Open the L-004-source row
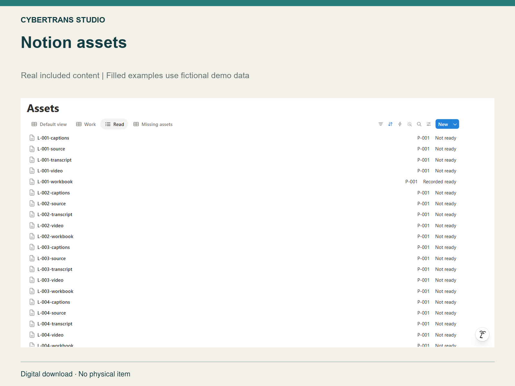The width and height of the screenshot is (515, 386). [243, 313]
